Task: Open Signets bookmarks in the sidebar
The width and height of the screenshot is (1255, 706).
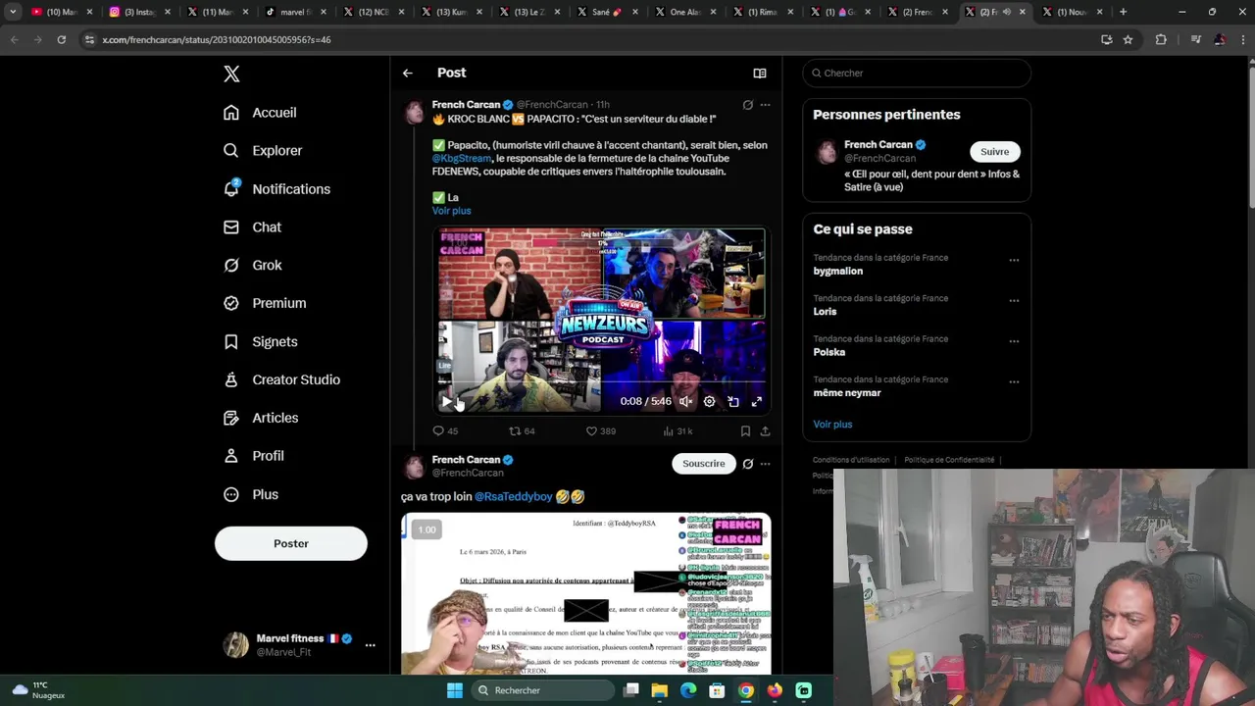Action: pyautogui.click(x=260, y=342)
